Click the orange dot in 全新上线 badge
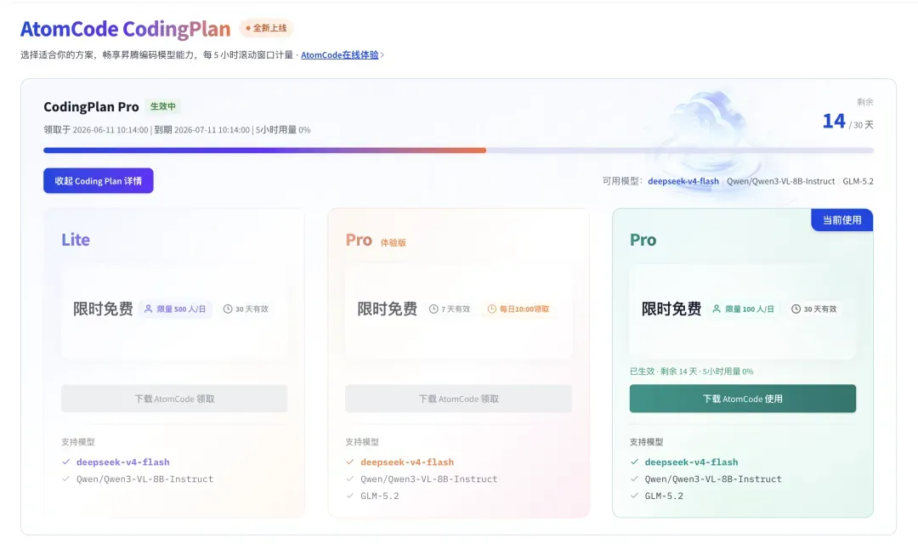This screenshot has width=918, height=544. [248, 28]
